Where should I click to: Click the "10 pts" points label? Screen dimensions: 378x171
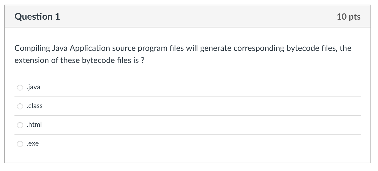pyautogui.click(x=348, y=16)
